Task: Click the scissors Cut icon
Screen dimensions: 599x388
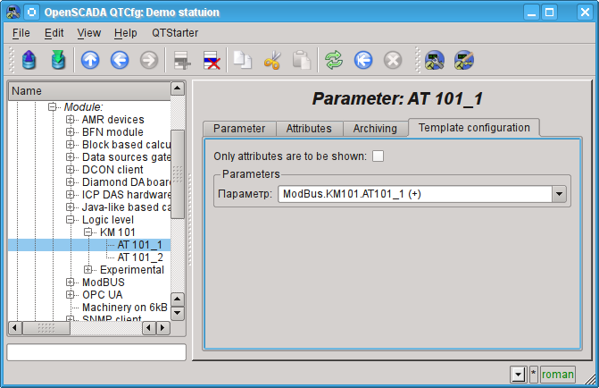Action: (x=272, y=60)
